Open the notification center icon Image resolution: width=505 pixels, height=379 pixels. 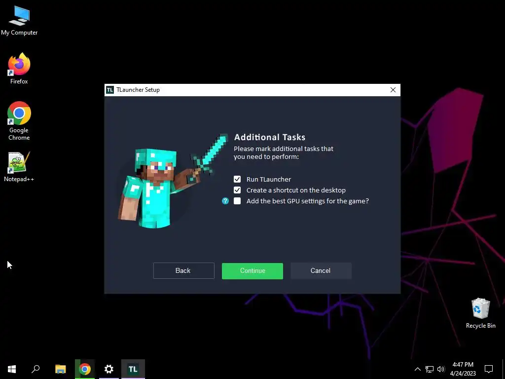[489, 369]
